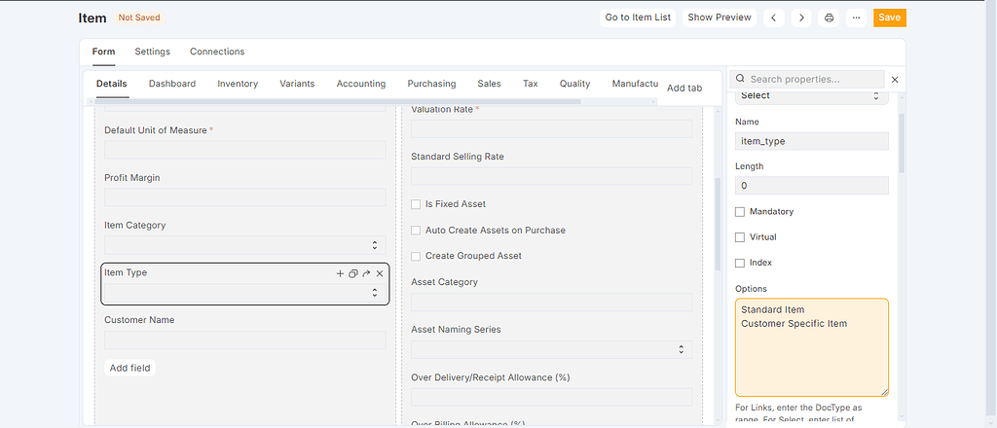
Task: Enable the Virtual checkbox
Action: 740,237
